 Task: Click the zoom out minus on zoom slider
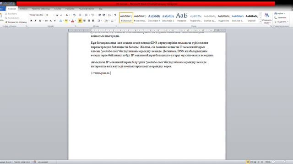[273, 162]
